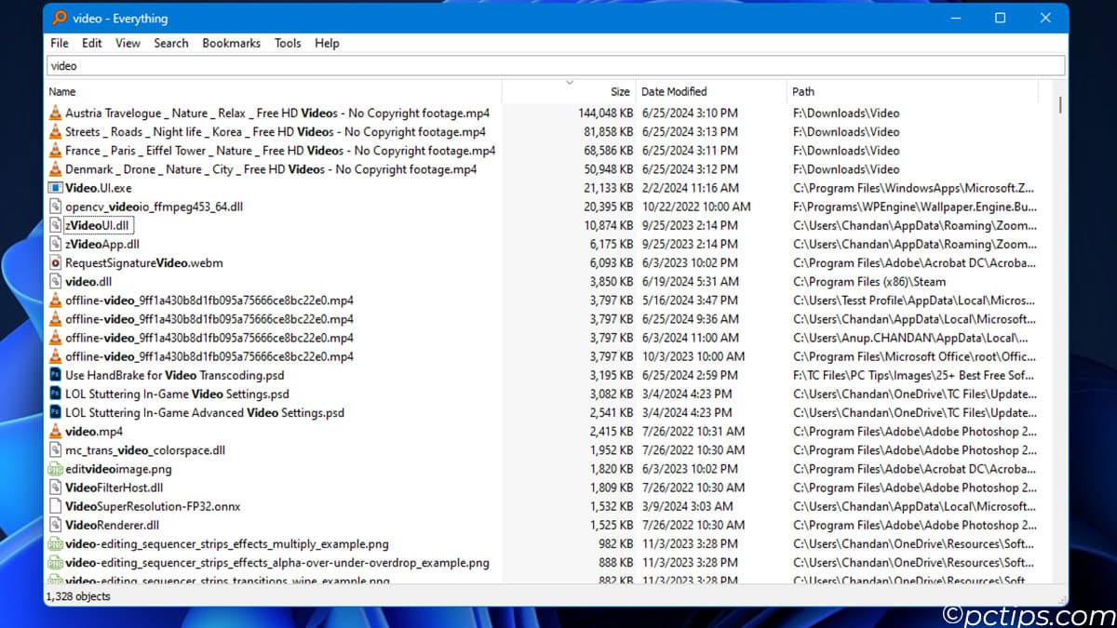This screenshot has width=1117, height=628.
Task: Click VLC icon beside video.mp4
Action: pyautogui.click(x=55, y=432)
